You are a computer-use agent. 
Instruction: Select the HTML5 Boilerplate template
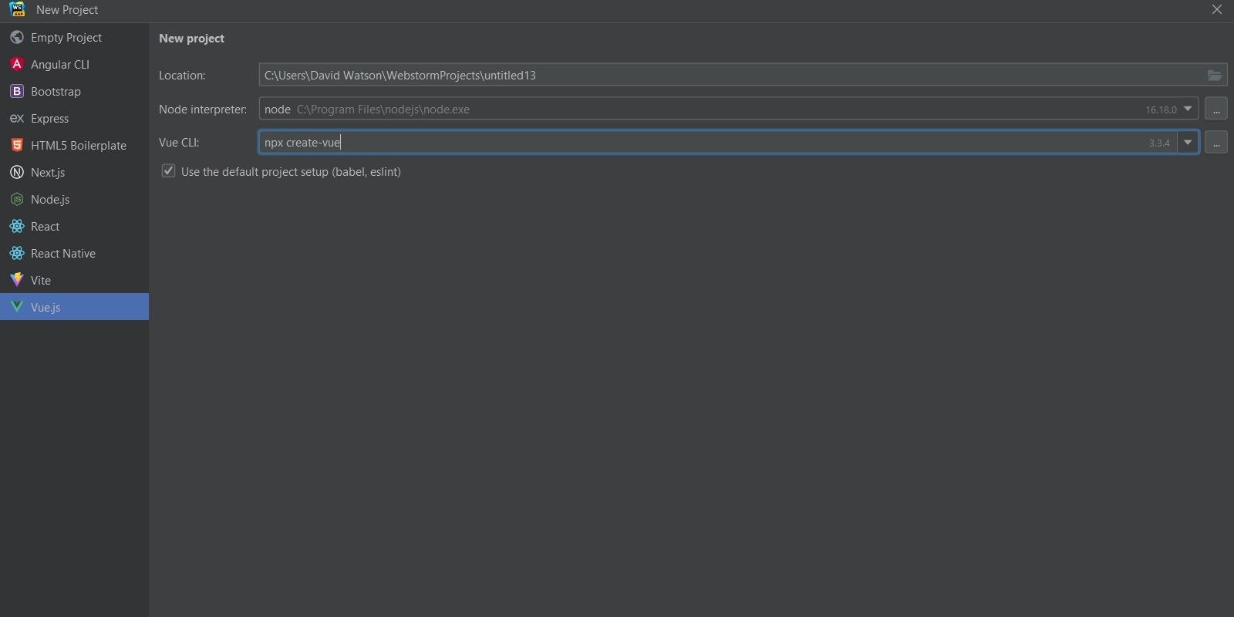point(74,146)
